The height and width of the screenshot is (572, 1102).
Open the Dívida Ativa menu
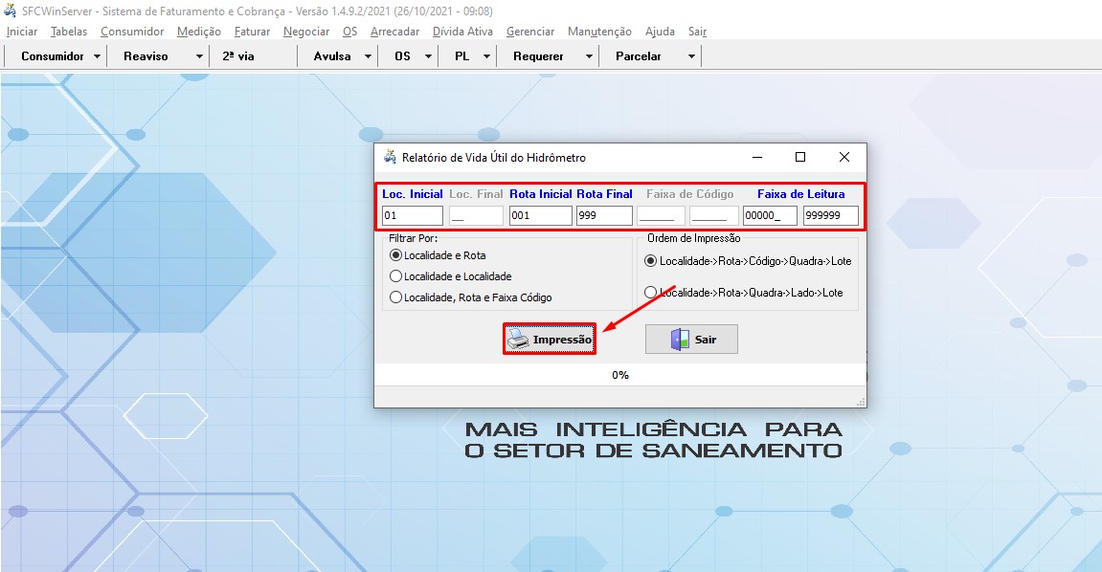click(462, 32)
